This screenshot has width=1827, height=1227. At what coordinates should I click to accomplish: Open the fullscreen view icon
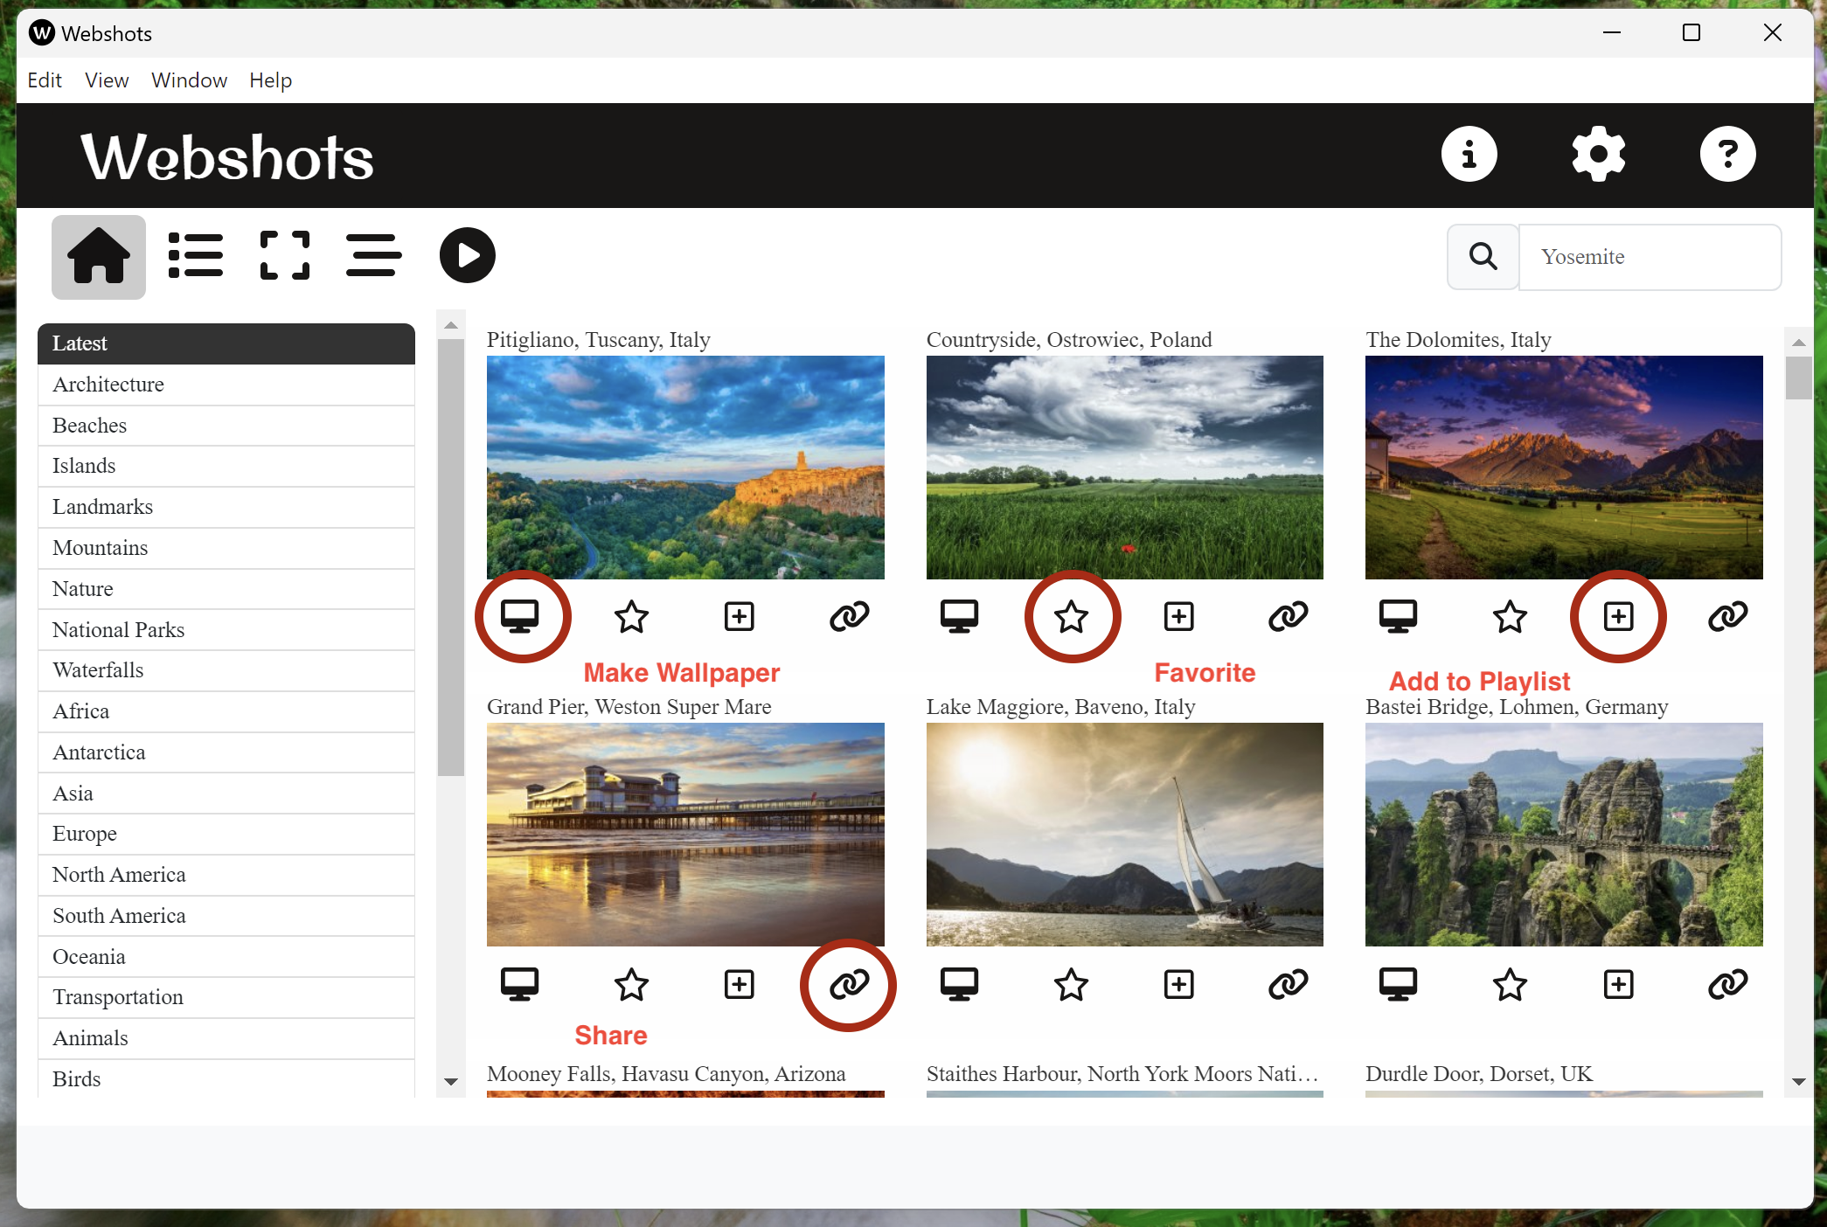[x=285, y=256]
